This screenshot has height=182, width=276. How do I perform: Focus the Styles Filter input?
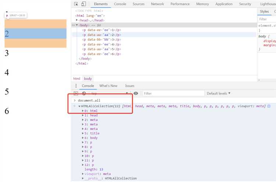coord(267,19)
